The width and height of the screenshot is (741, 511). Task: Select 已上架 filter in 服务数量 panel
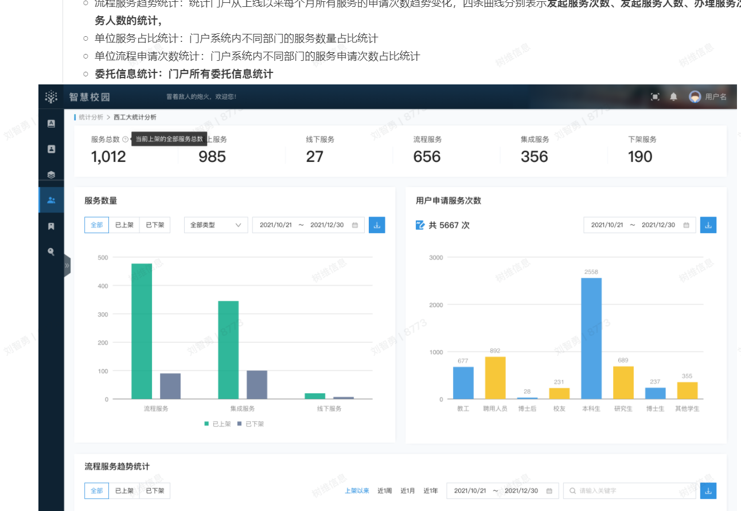point(124,225)
